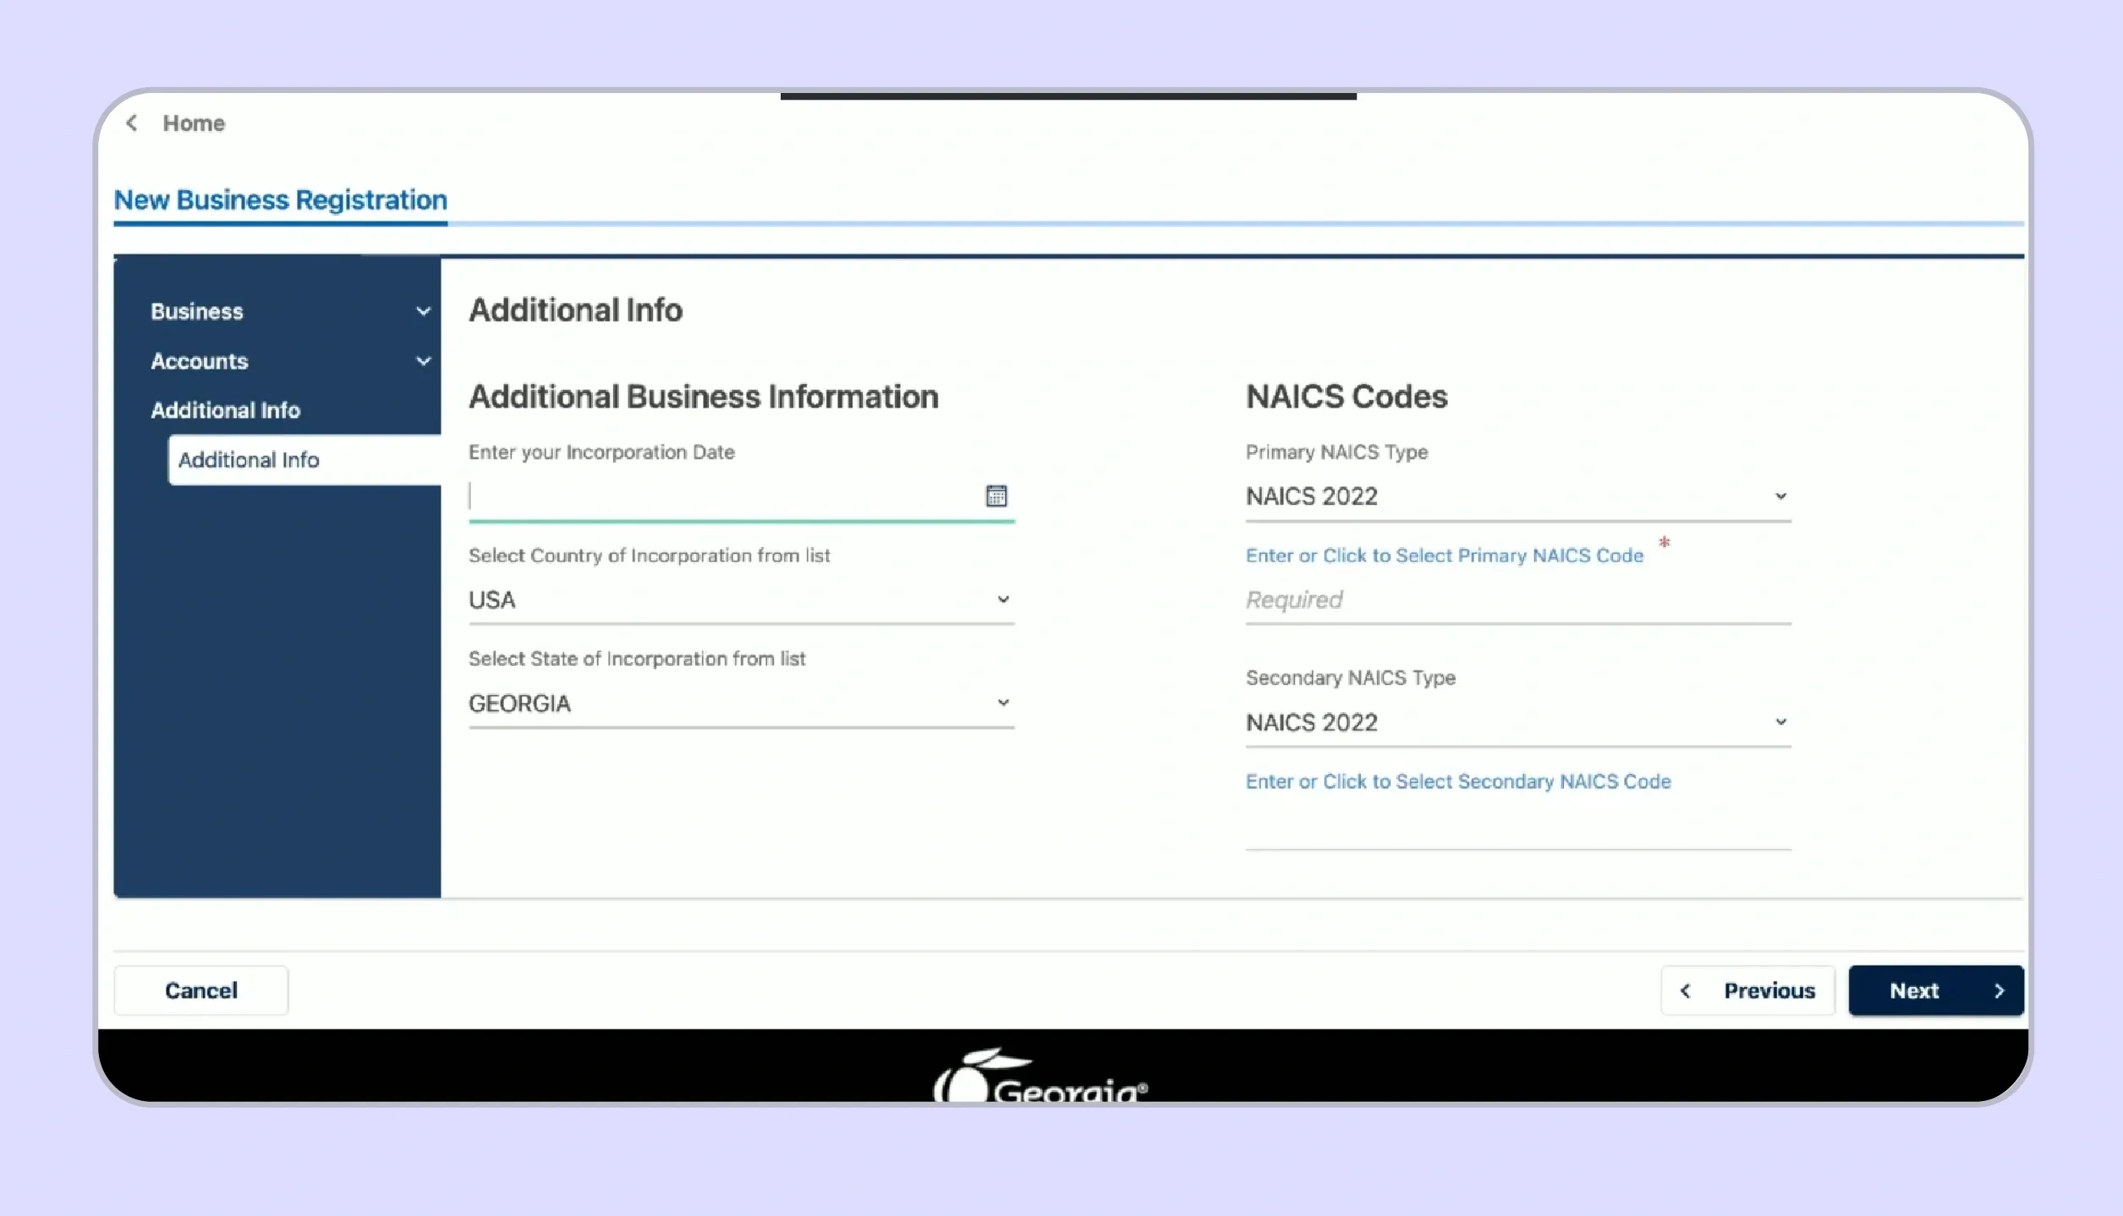Click the Next button
Image resolution: width=2123 pixels, height=1216 pixels.
(1936, 990)
